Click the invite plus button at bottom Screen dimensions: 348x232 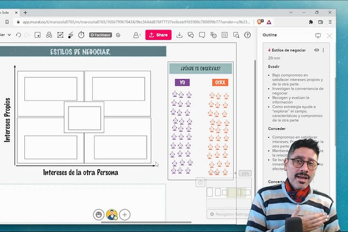click(x=125, y=215)
